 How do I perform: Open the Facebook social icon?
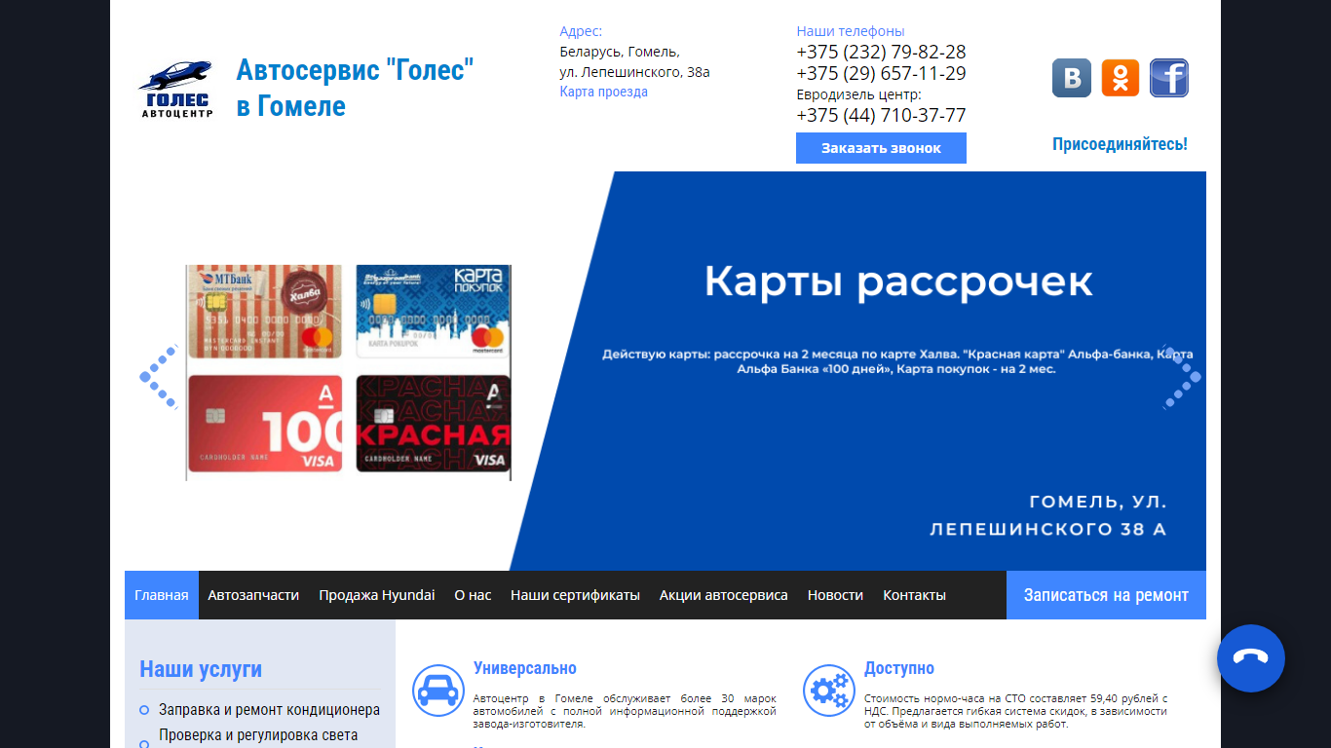click(x=1169, y=78)
